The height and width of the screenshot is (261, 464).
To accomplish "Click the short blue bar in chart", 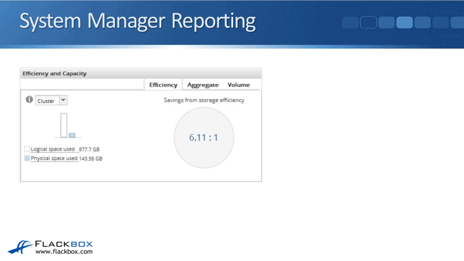I will click(x=72, y=135).
